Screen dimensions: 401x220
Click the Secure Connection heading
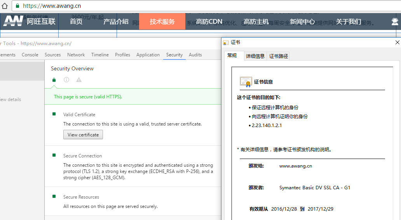(83, 156)
